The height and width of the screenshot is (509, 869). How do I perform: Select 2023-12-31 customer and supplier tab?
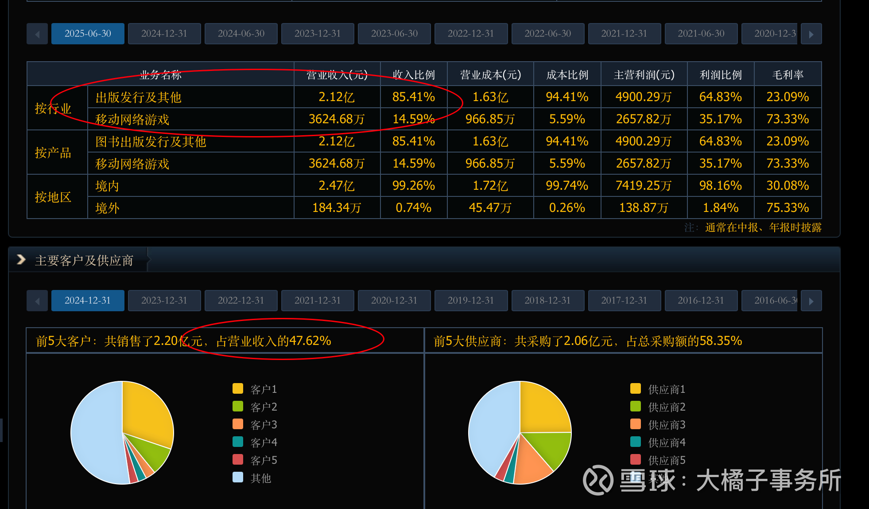(x=164, y=301)
